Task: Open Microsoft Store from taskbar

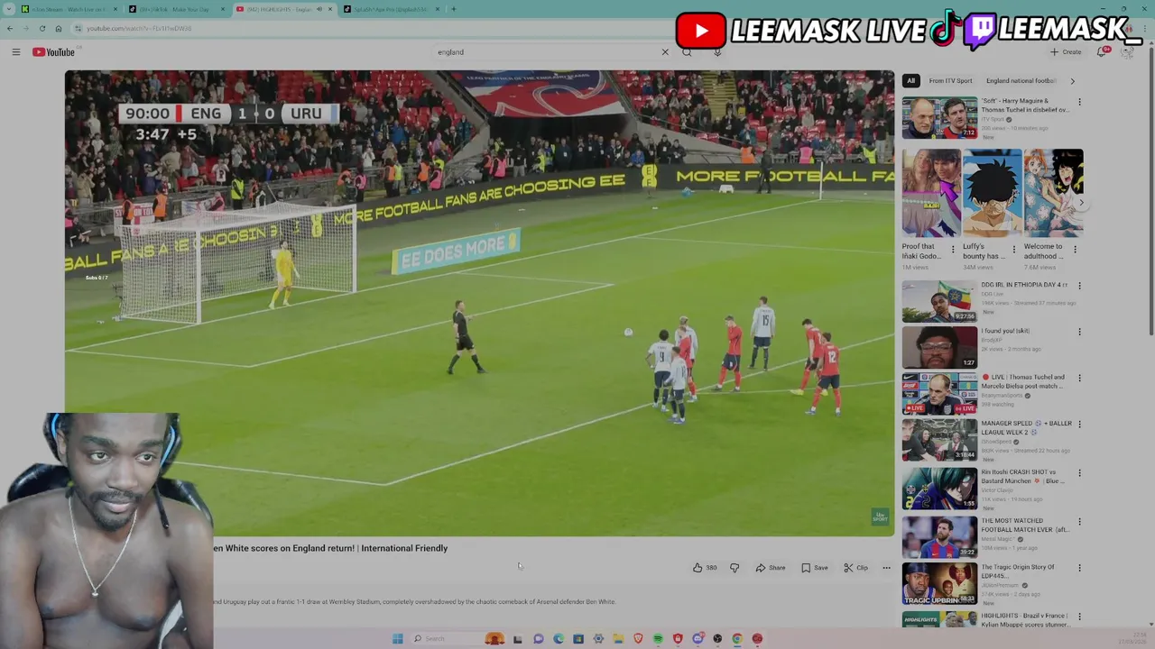Action: pos(578,638)
